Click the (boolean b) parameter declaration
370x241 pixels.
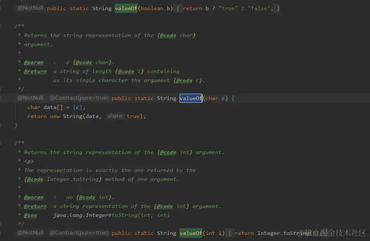155,9
